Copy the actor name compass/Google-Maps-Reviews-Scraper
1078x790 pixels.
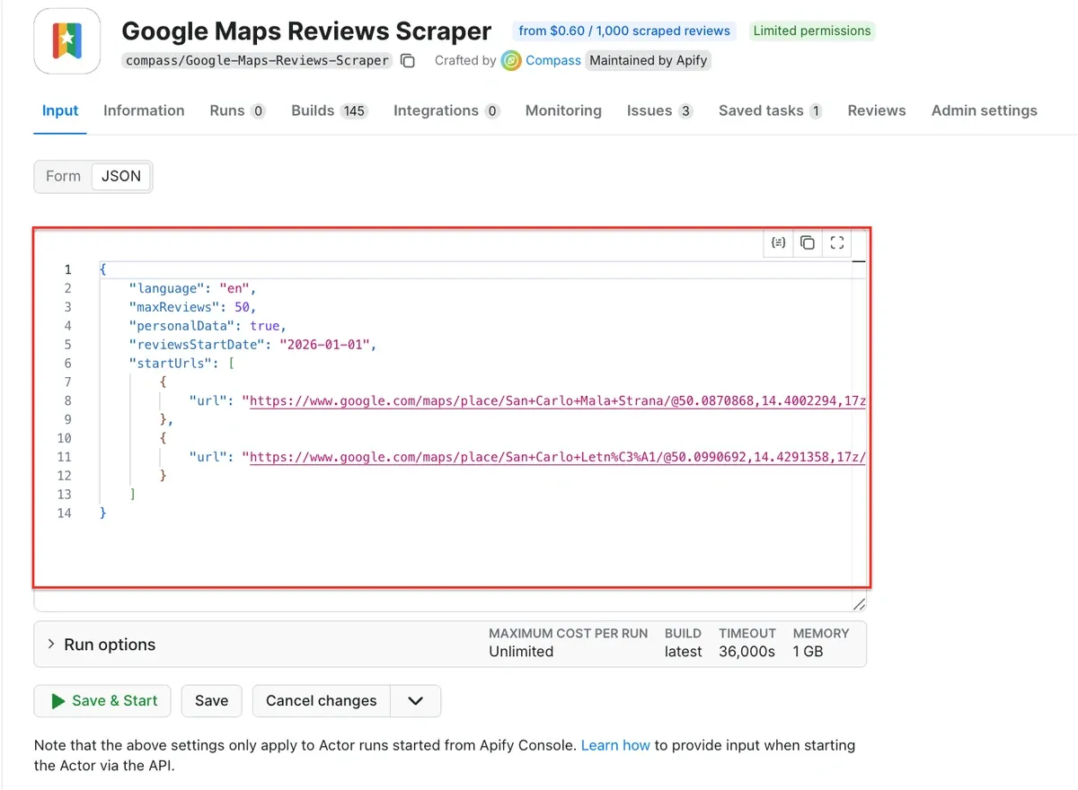pyautogui.click(x=408, y=61)
